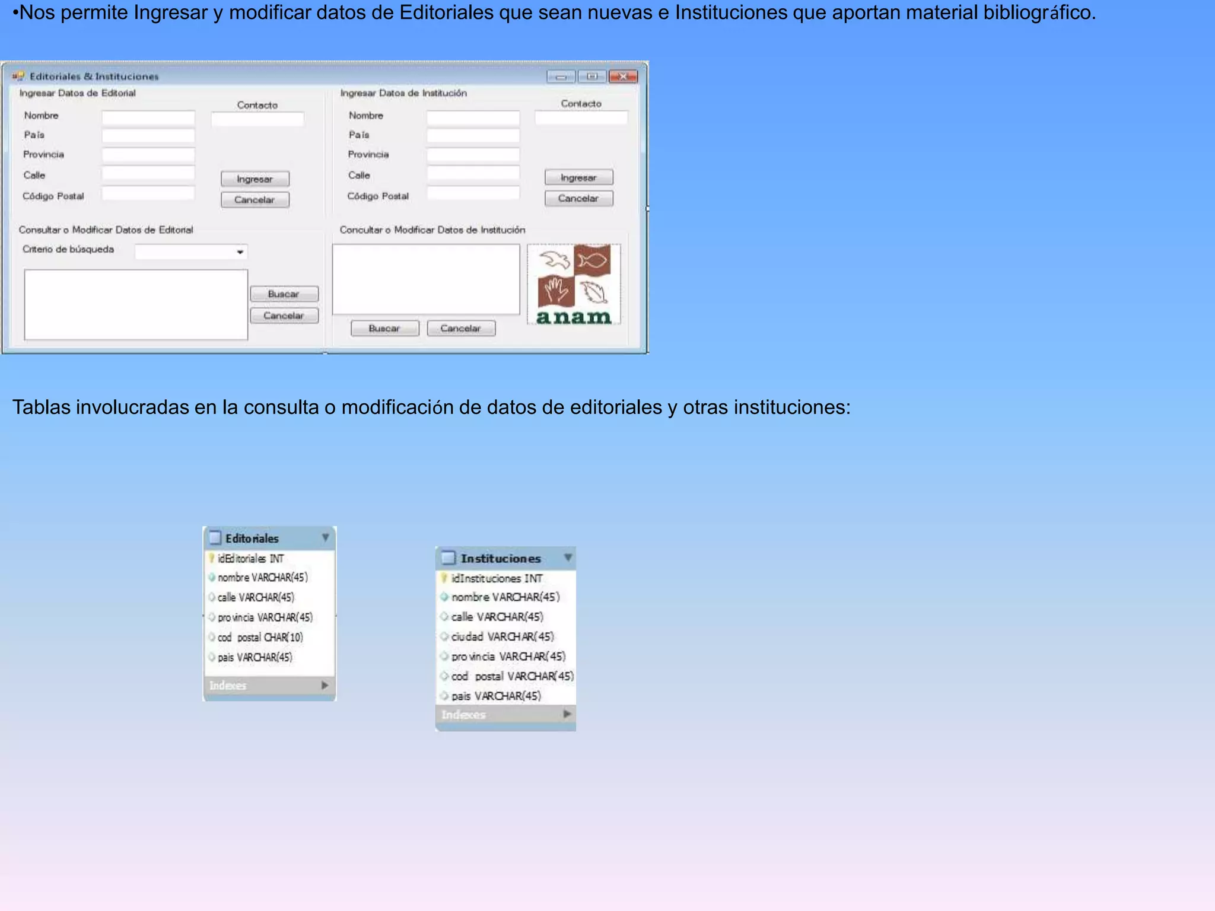Viewport: 1215px width, 911px height.
Task: Click the Editorial search results list box
Action: click(x=136, y=305)
